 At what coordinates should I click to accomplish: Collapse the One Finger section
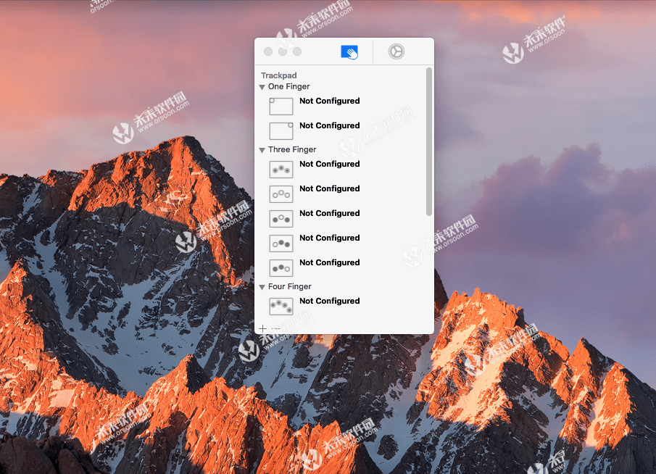[262, 86]
